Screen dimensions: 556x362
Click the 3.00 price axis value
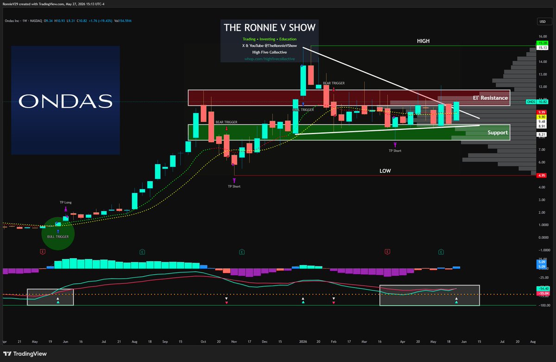click(x=542, y=200)
